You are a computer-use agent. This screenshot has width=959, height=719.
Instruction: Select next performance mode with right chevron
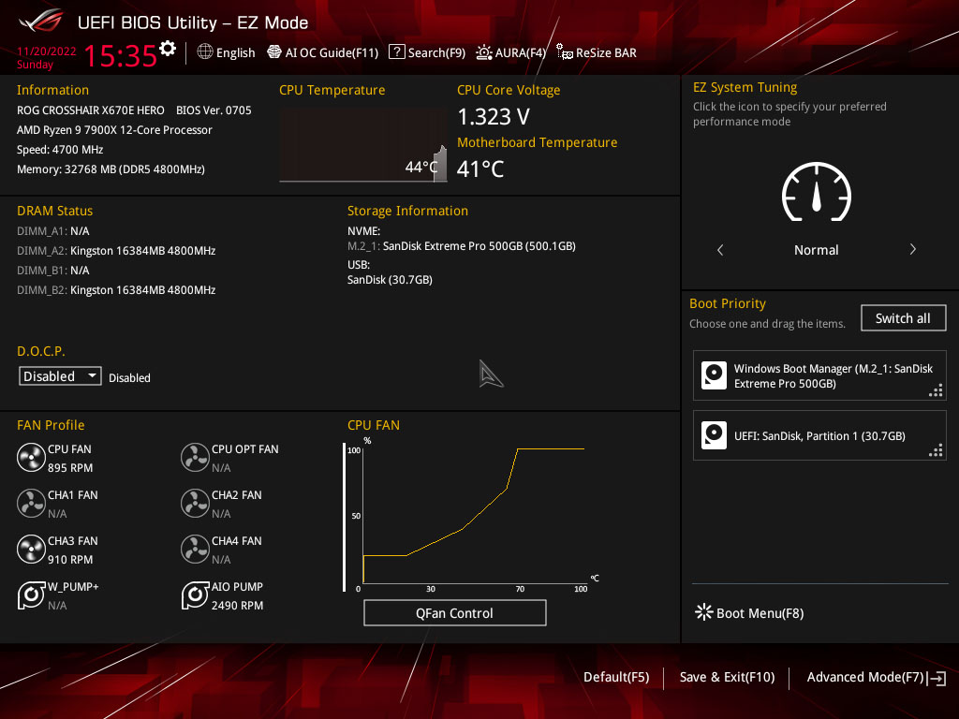pos(912,249)
